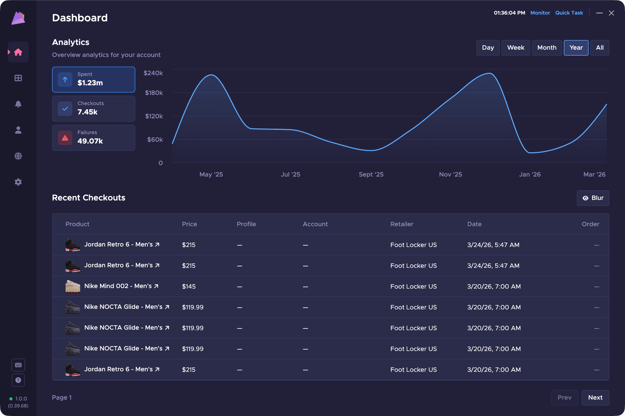Screen dimensions: 625x416
Task: Switch analytics range to All
Action: point(599,48)
